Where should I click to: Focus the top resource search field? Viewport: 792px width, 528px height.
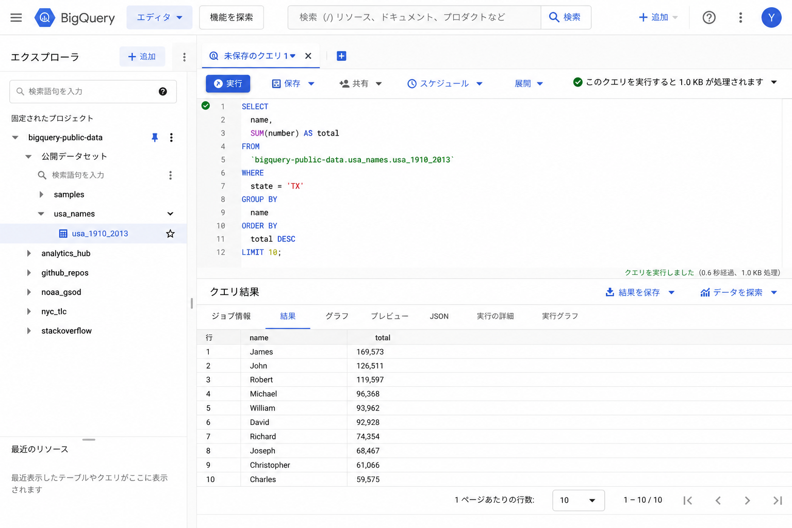415,18
